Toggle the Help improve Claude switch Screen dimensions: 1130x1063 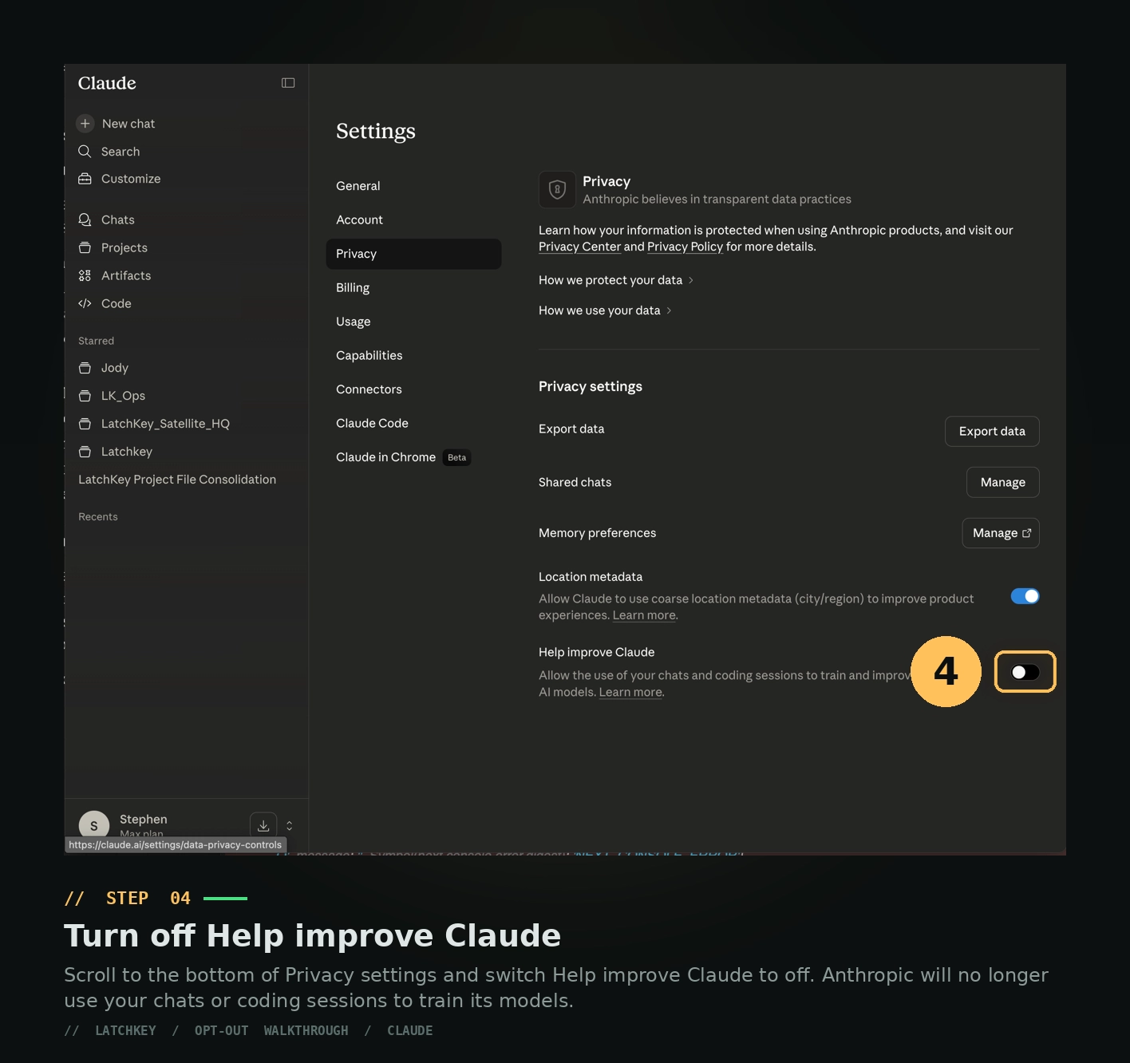tap(1025, 672)
